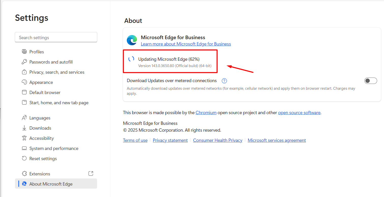Click the help question mark icon for metered connections

tap(224, 81)
